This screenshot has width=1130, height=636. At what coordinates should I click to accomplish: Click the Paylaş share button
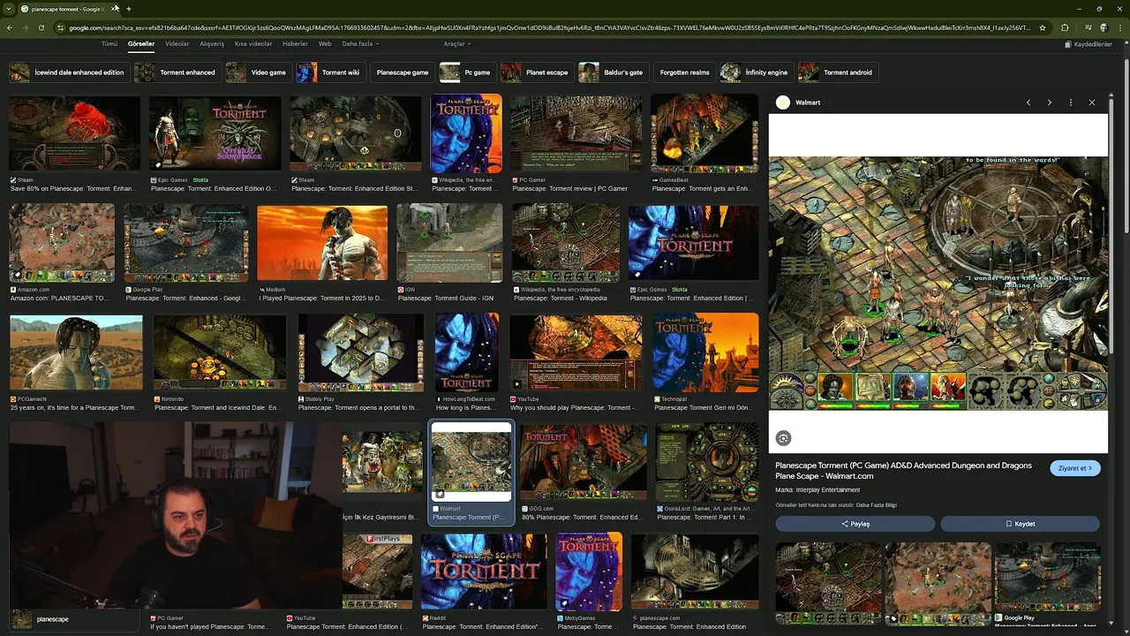pos(855,524)
